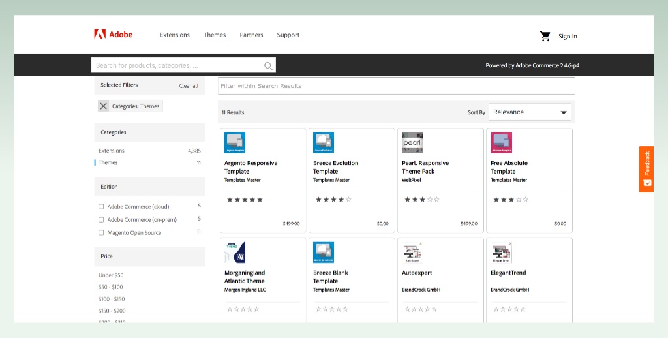Open Morganingland Atlantic Theme thumbnail

click(235, 253)
